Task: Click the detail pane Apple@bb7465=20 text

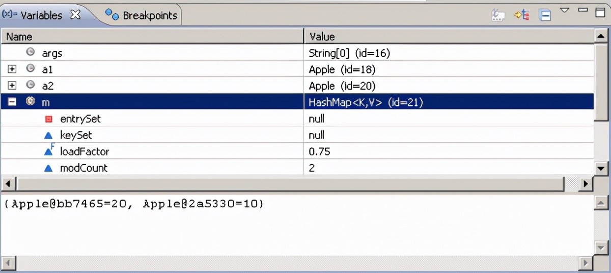Action: [68, 204]
